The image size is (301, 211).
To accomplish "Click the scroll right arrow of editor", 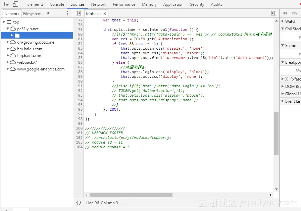I will (271, 195).
